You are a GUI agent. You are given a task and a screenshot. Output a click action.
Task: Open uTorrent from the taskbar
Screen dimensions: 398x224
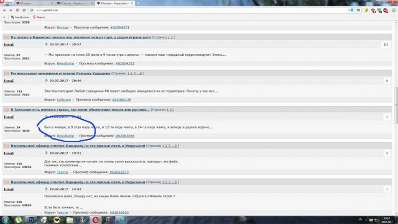(x=18, y=220)
